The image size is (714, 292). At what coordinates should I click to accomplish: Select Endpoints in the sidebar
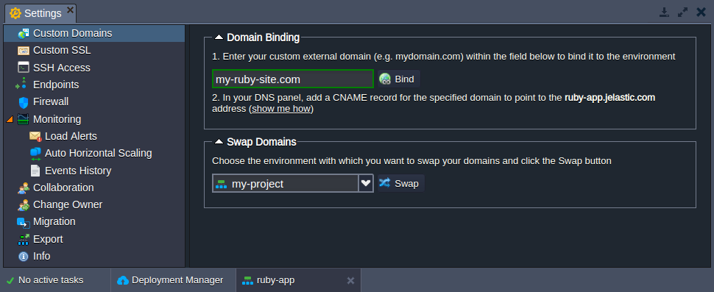[x=94, y=85]
